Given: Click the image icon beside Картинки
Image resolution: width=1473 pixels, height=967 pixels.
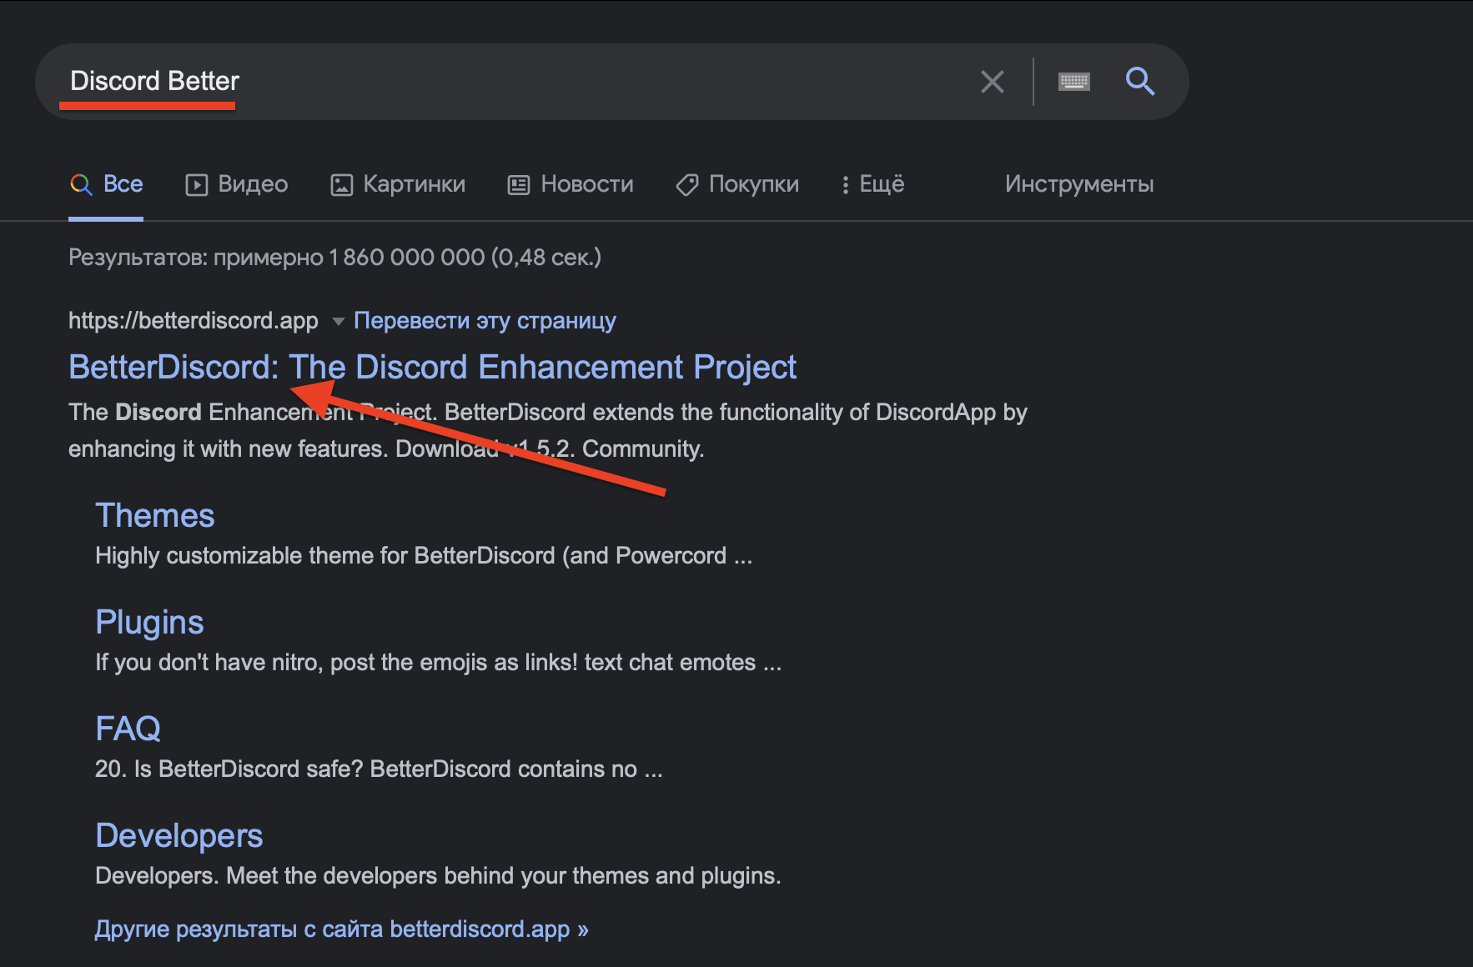Looking at the screenshot, I should click(x=342, y=185).
